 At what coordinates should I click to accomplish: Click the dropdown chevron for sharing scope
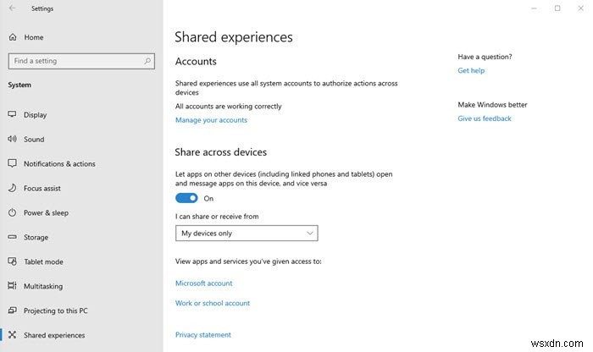coord(310,234)
